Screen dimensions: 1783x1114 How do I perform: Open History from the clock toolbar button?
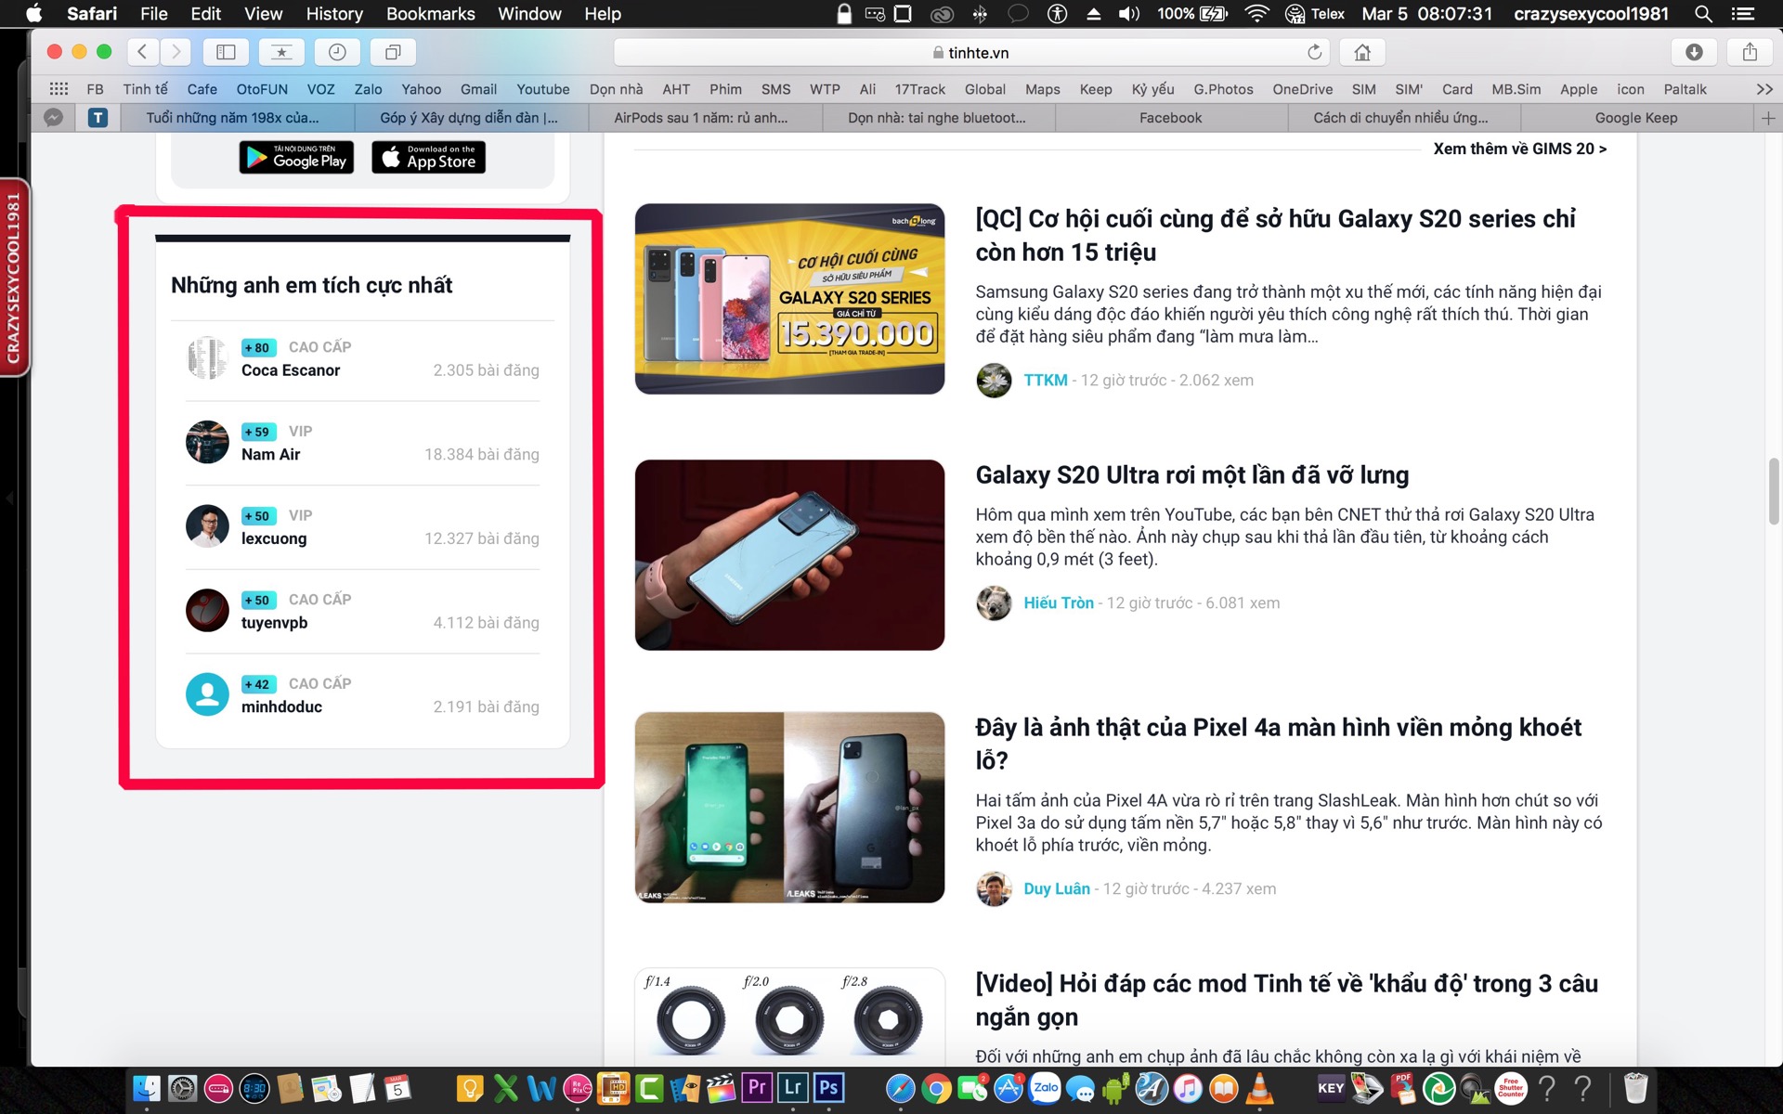click(x=337, y=52)
